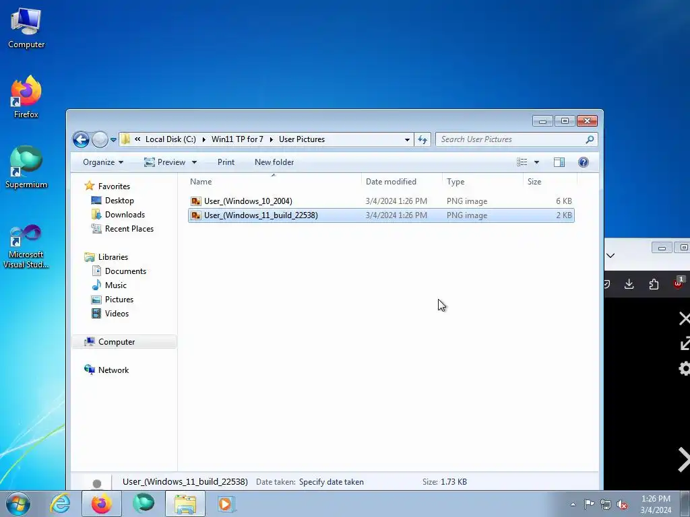Expand the address bar history dropdown
The image size is (690, 517).
407,140
